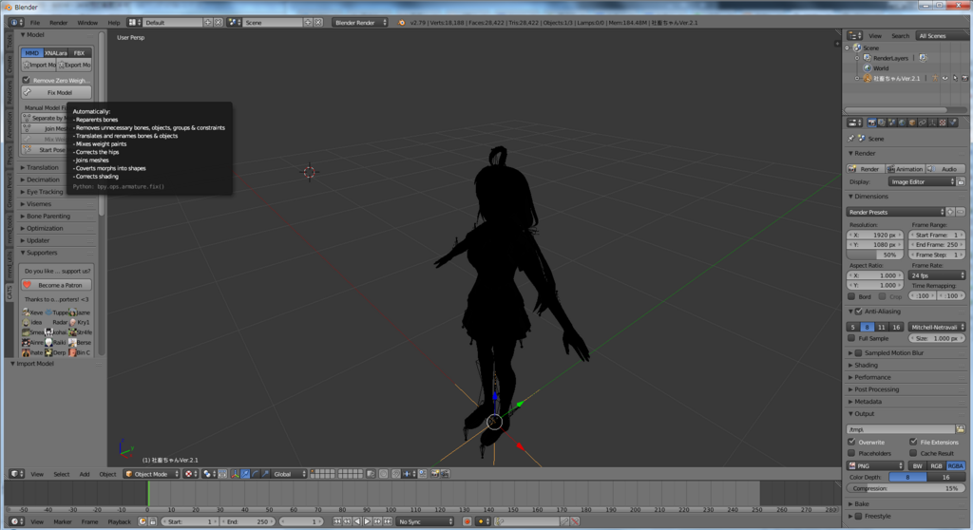This screenshot has height=530, width=973.
Task: Toggle the File Extensions checkbox
Action: (x=913, y=442)
